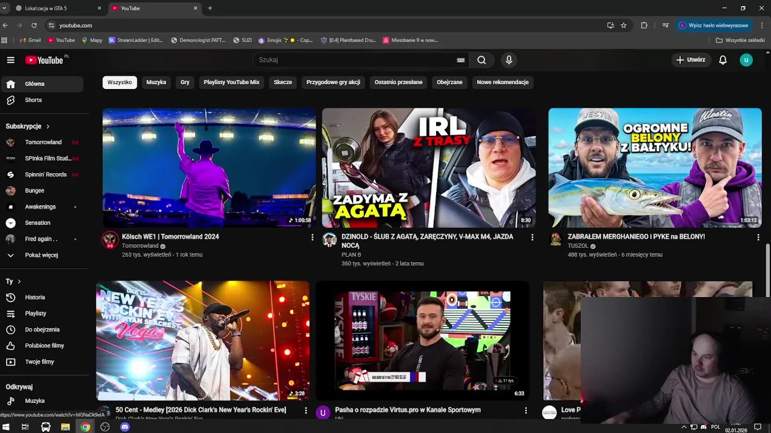Reload the page
771x433 pixels.
(34, 25)
